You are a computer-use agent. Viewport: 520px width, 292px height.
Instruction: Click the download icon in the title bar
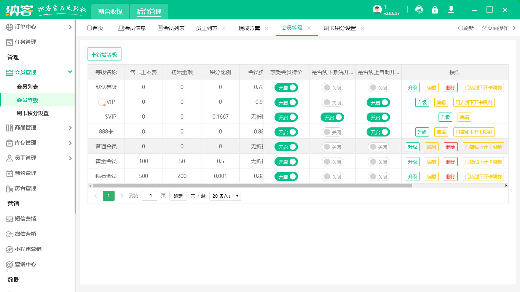pyautogui.click(x=451, y=10)
